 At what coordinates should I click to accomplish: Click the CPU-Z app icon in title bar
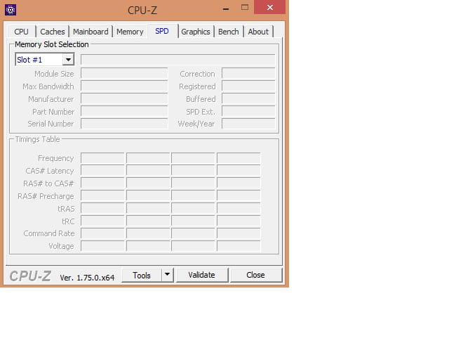tap(11, 10)
